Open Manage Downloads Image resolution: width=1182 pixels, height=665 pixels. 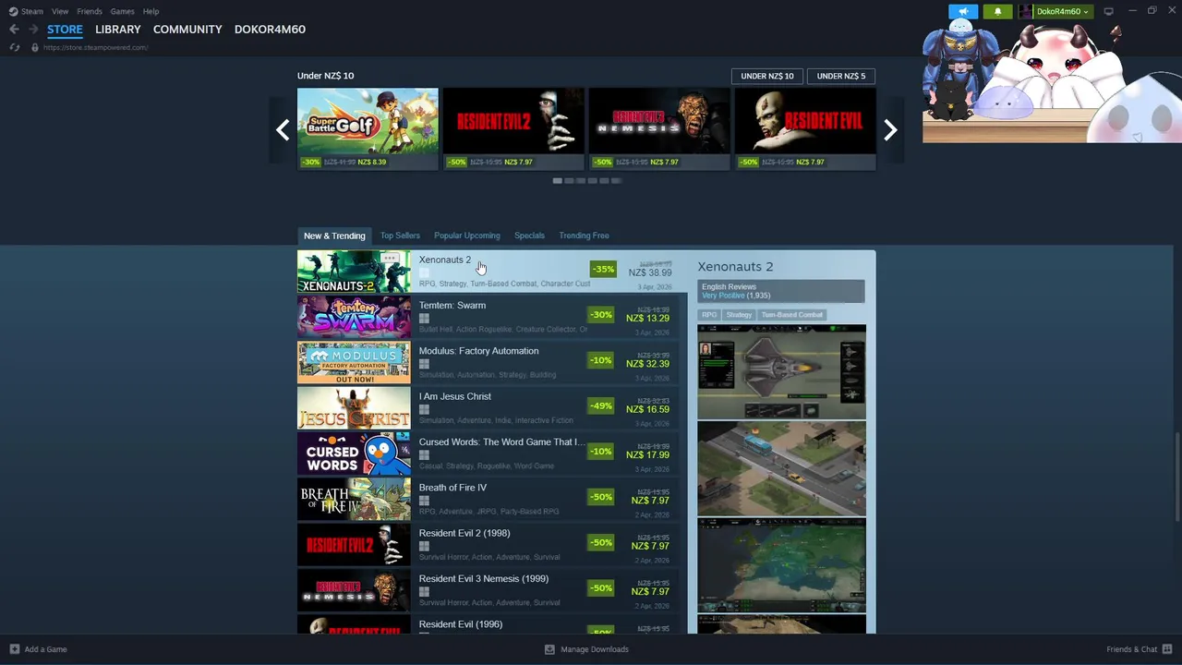pyautogui.click(x=586, y=649)
